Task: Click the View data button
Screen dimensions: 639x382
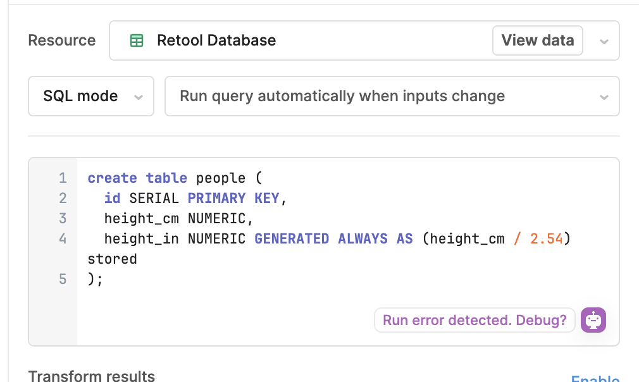Action: (537, 40)
